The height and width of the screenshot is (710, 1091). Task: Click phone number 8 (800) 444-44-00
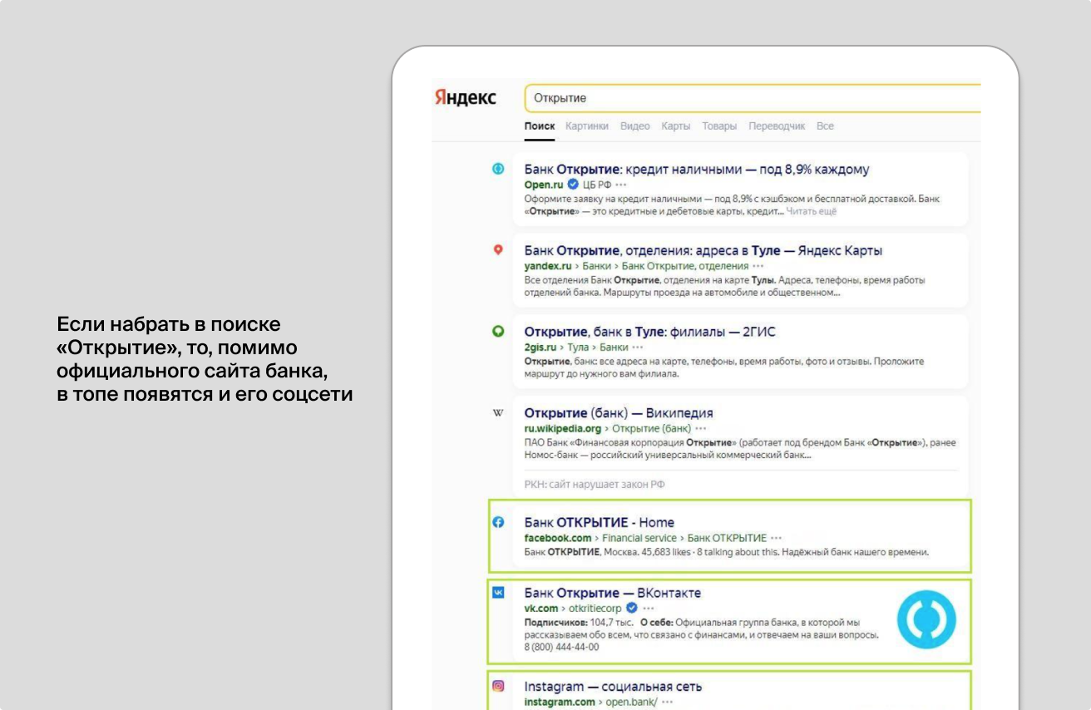coord(561,647)
